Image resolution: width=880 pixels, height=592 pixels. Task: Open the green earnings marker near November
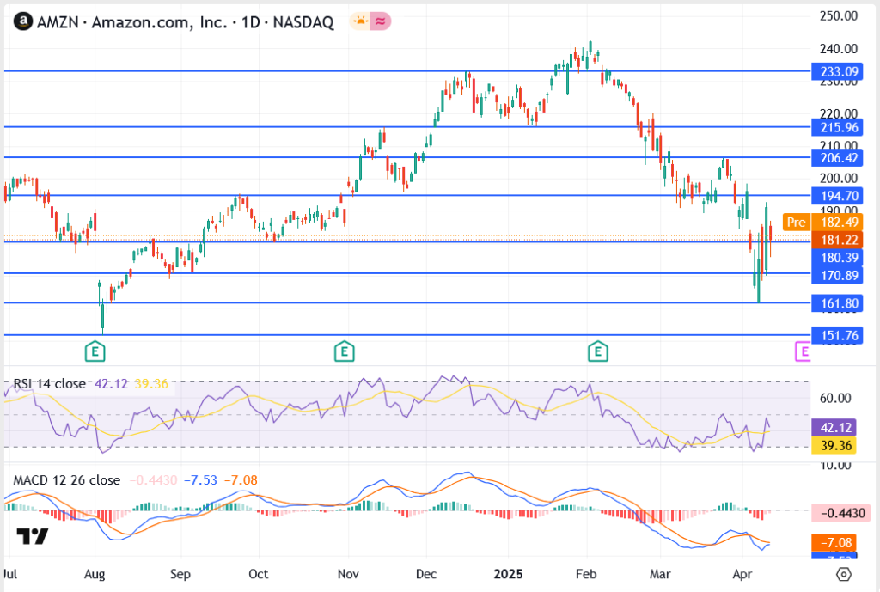(344, 351)
